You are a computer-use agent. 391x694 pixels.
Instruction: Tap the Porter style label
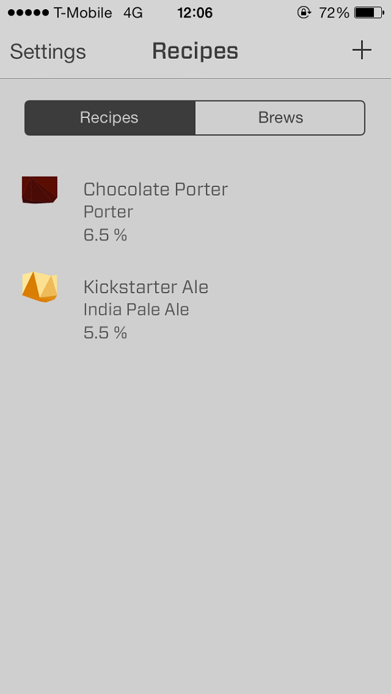click(x=108, y=212)
